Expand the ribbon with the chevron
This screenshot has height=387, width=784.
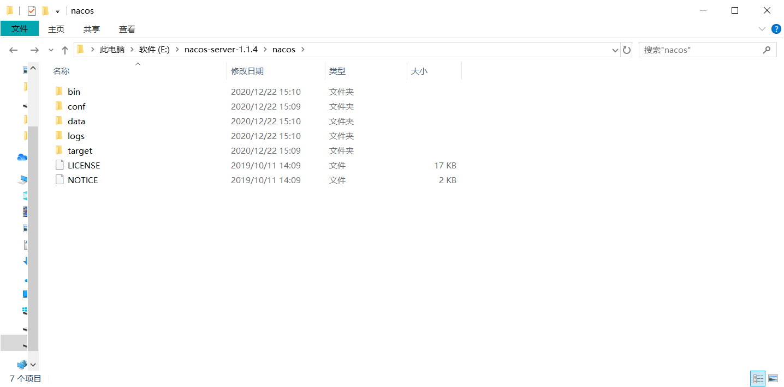[x=762, y=29]
